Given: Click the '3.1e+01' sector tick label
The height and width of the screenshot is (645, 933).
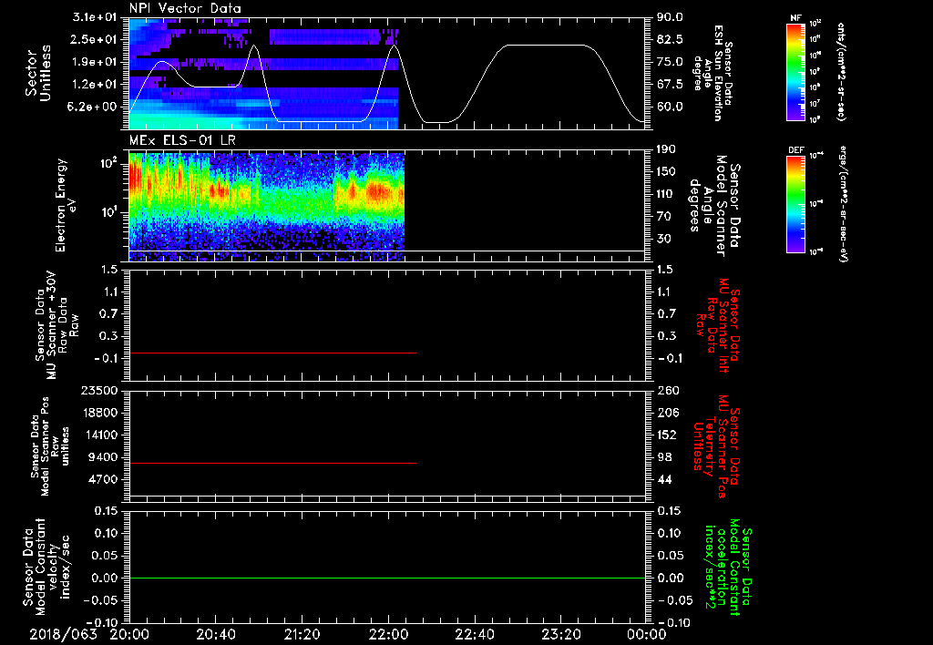Looking at the screenshot, I should [95, 17].
